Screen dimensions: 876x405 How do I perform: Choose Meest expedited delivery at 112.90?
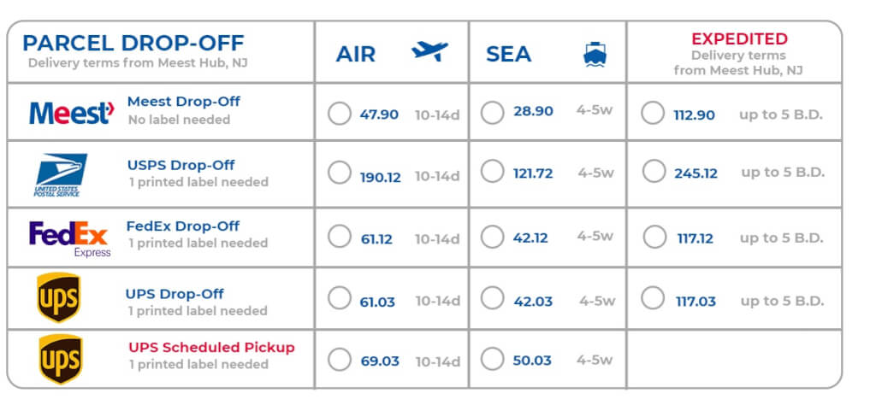(653, 113)
